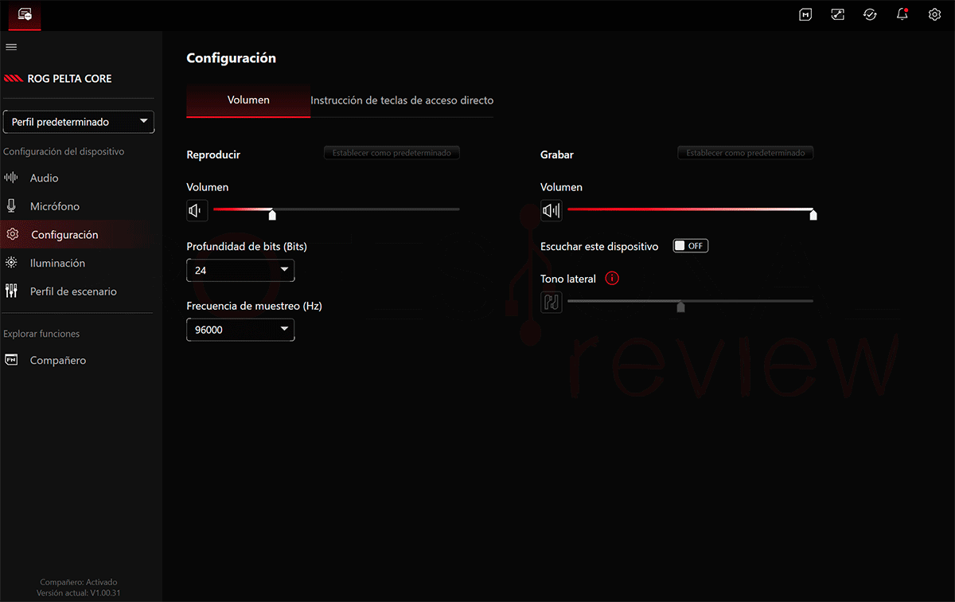Select Iluminación in the sidebar

(x=57, y=263)
